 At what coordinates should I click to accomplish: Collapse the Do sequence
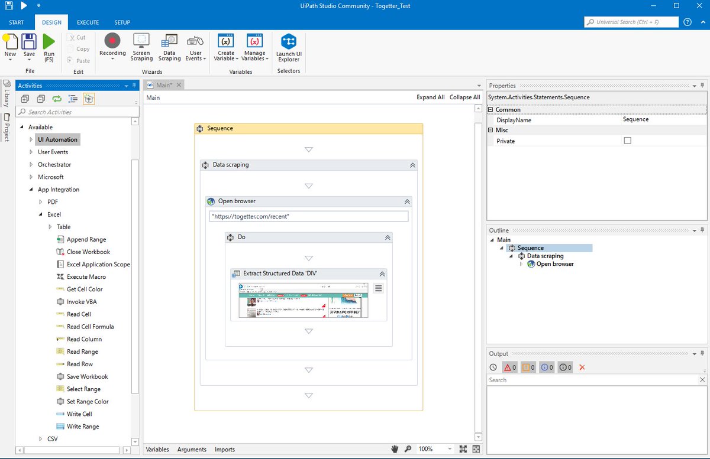[388, 237]
